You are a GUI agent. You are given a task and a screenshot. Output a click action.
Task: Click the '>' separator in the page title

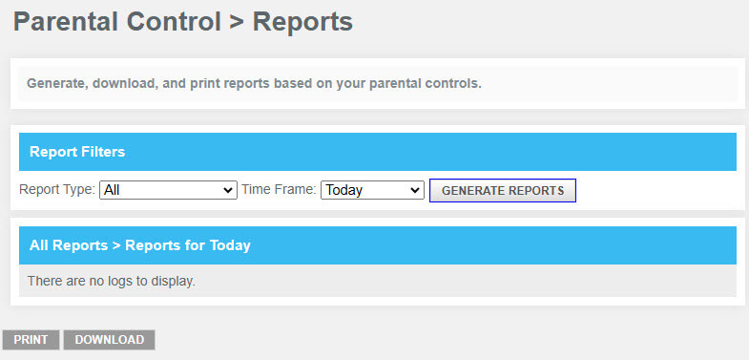coord(237,22)
